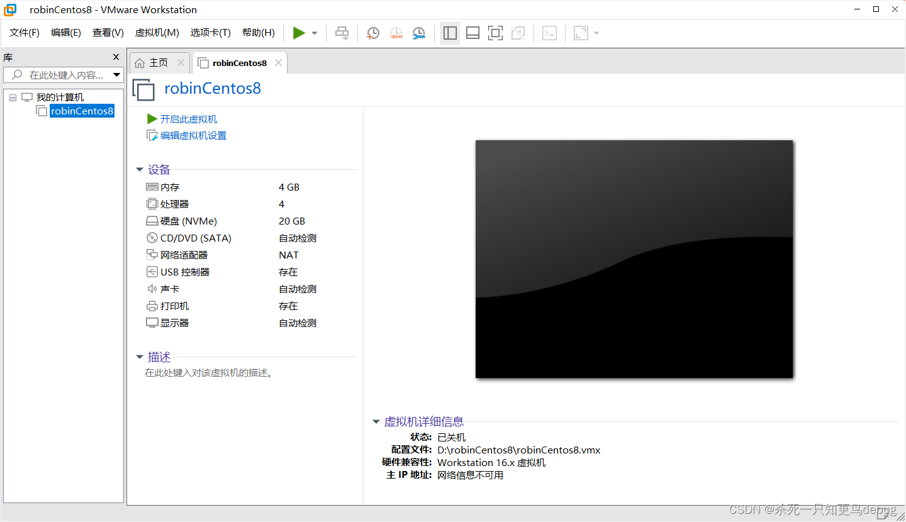Click the large robinCentos8 VM header icon
The height and width of the screenshot is (522, 906).
click(143, 89)
